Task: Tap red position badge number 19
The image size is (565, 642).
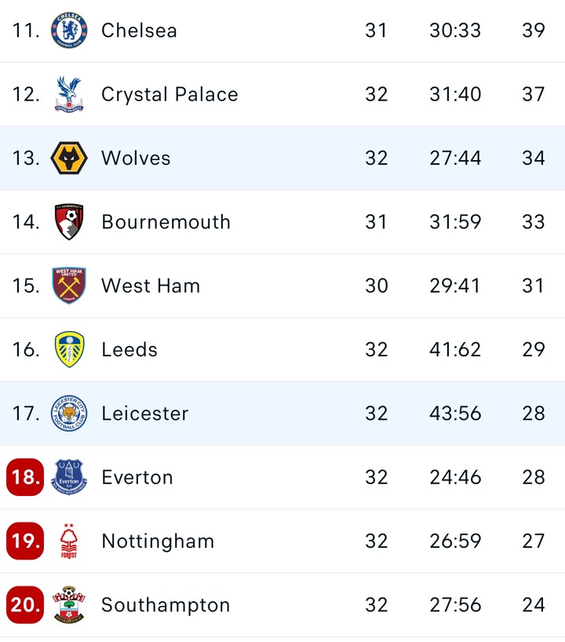Action: 25,541
